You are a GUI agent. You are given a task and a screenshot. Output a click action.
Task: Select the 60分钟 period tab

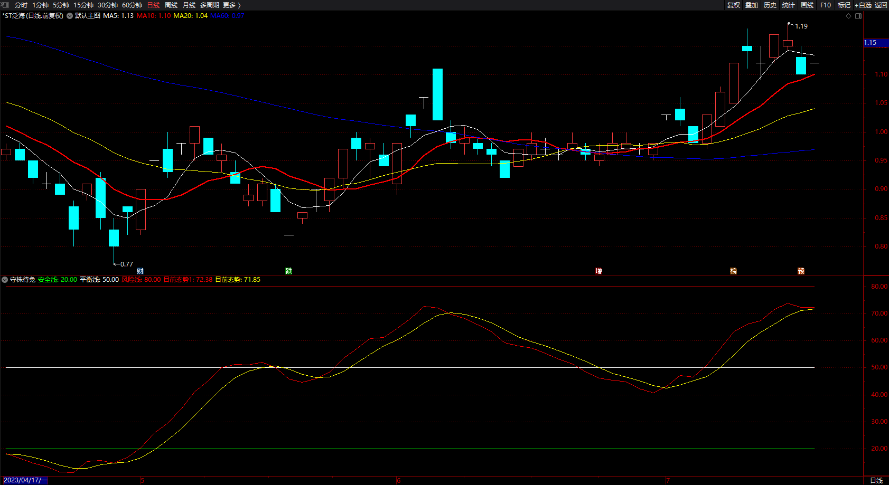132,5
